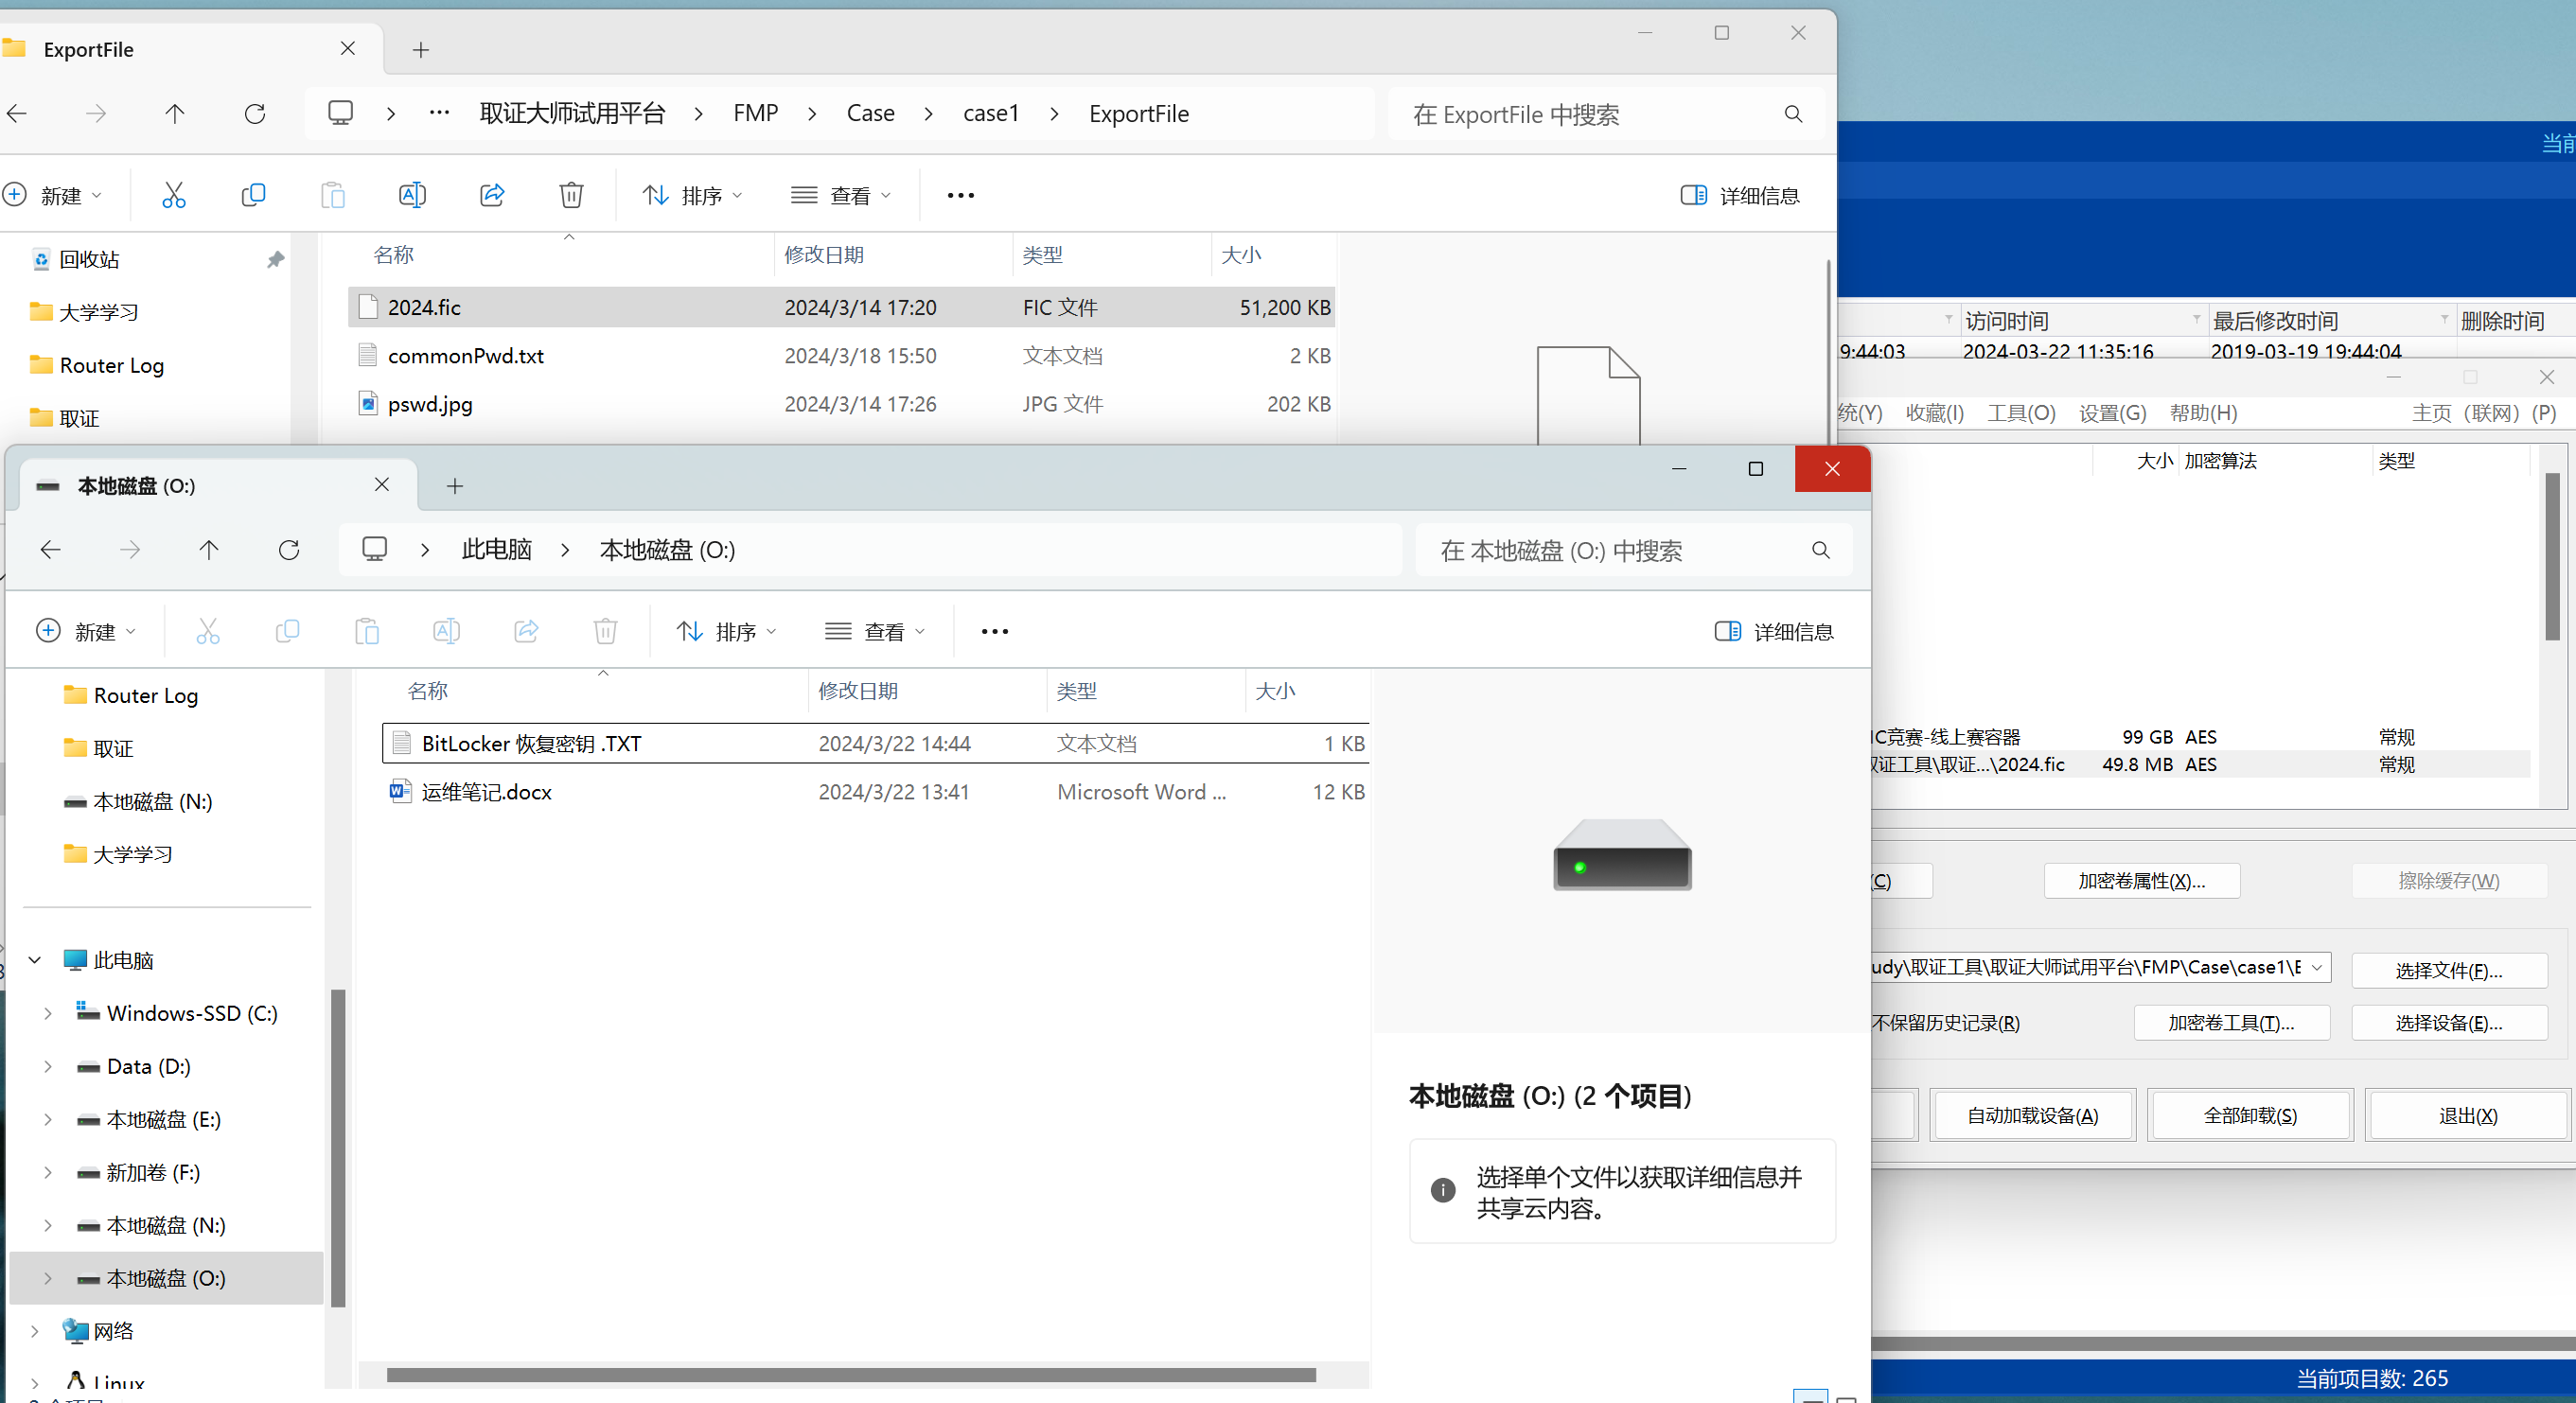Select BitLocker 恢复密钥.TXT file
The image size is (2576, 1403).
pyautogui.click(x=531, y=744)
